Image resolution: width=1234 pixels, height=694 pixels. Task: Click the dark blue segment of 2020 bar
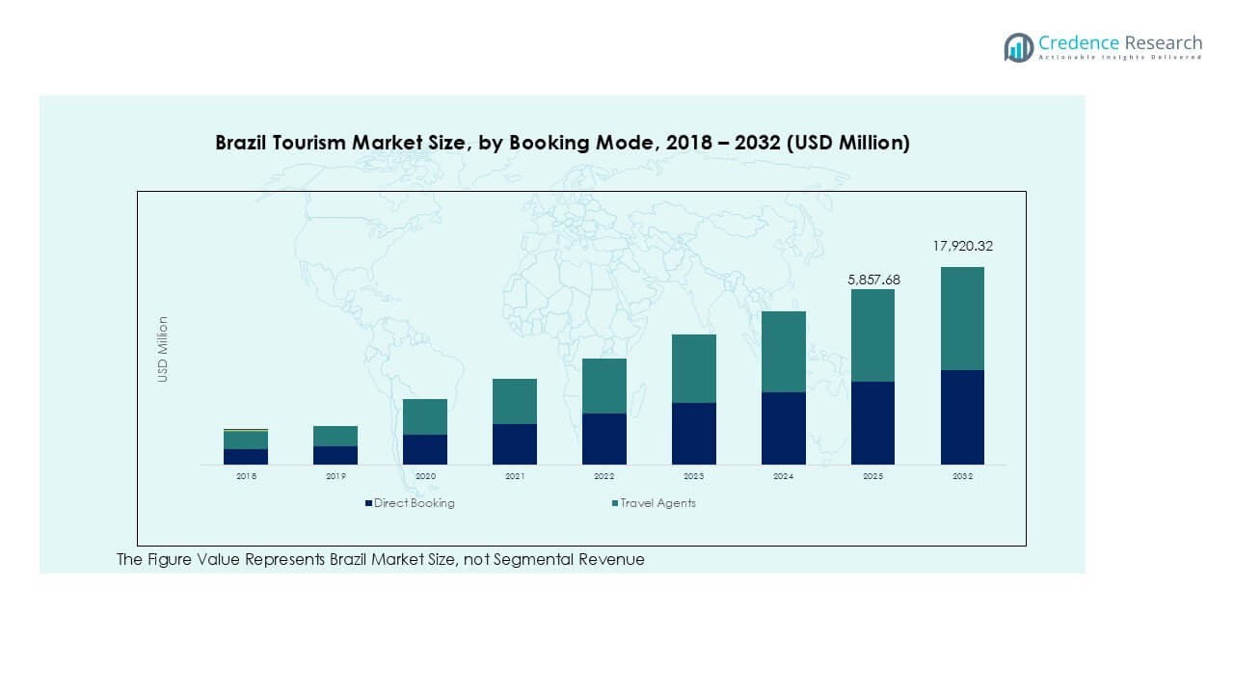click(424, 449)
